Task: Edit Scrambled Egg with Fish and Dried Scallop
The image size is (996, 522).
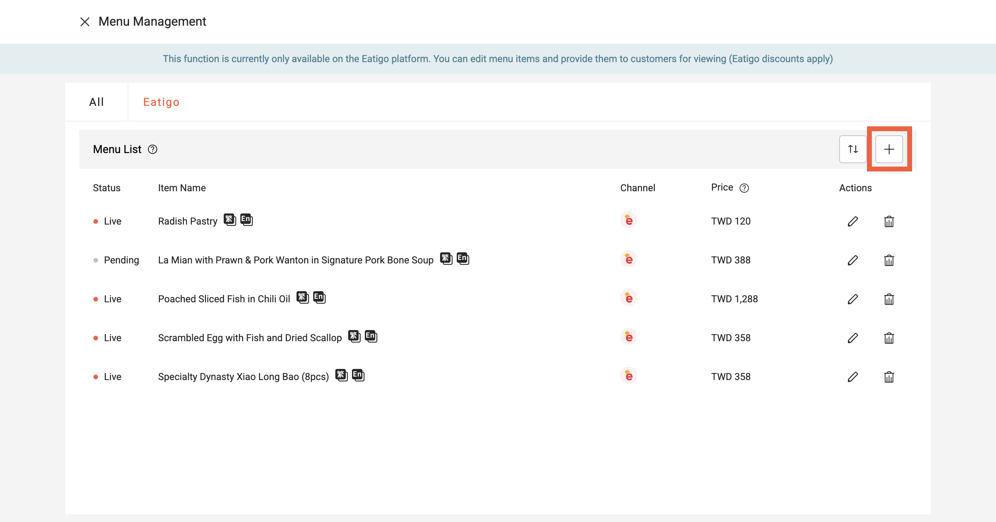Action: [852, 338]
